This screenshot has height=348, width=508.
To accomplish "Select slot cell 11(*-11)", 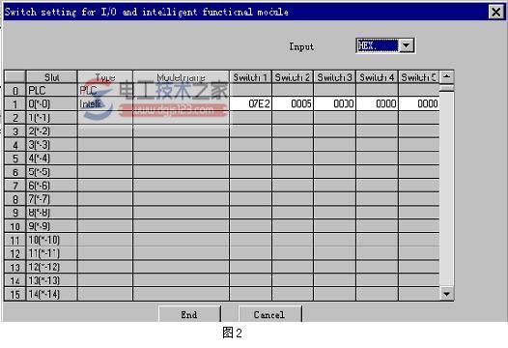I will [x=51, y=253].
